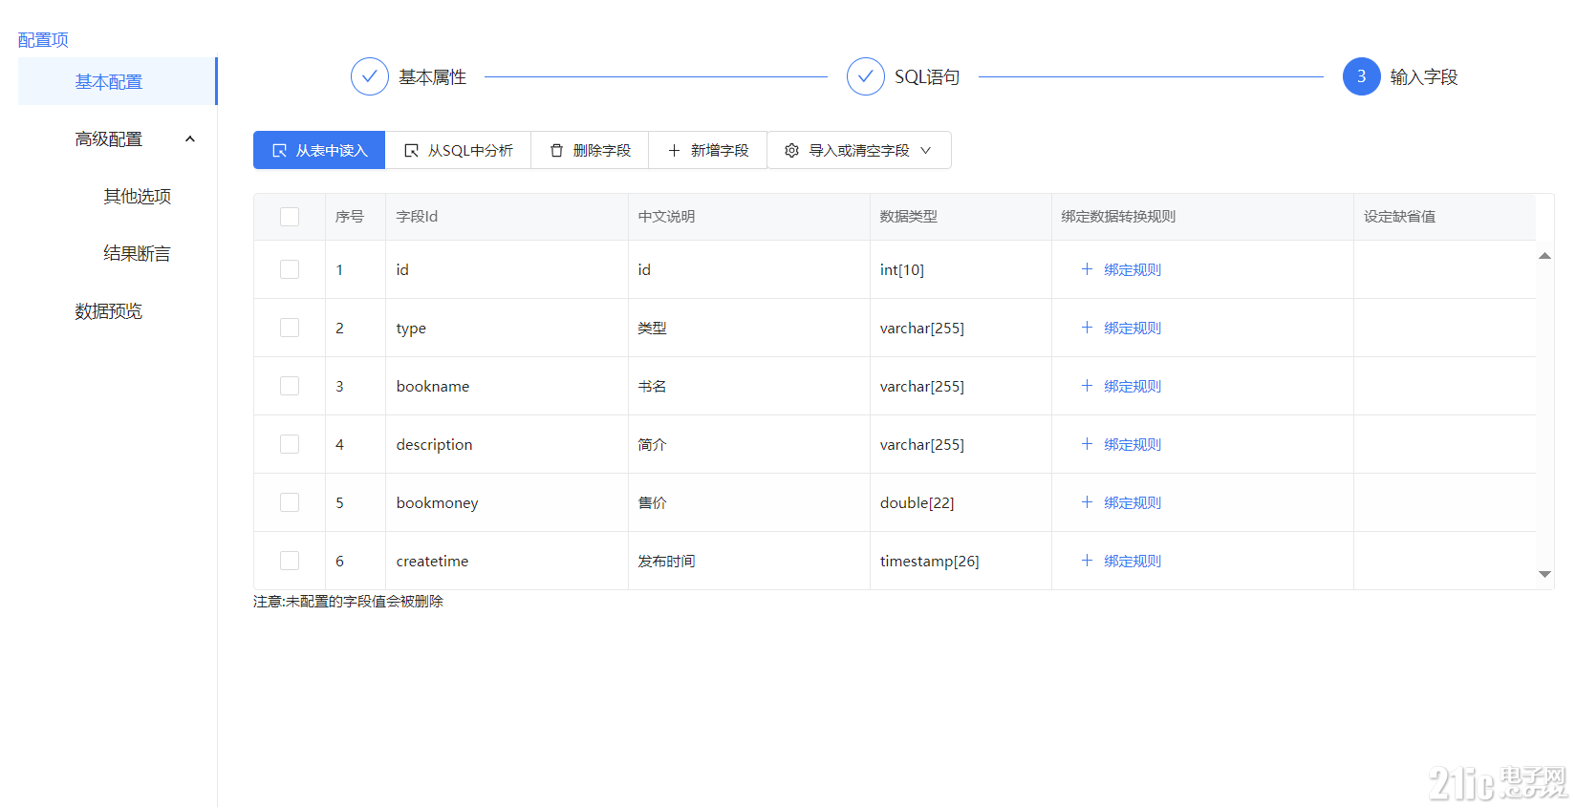Click the plus icon in the bookmoney row
This screenshot has width=1576, height=807.
(x=1087, y=502)
